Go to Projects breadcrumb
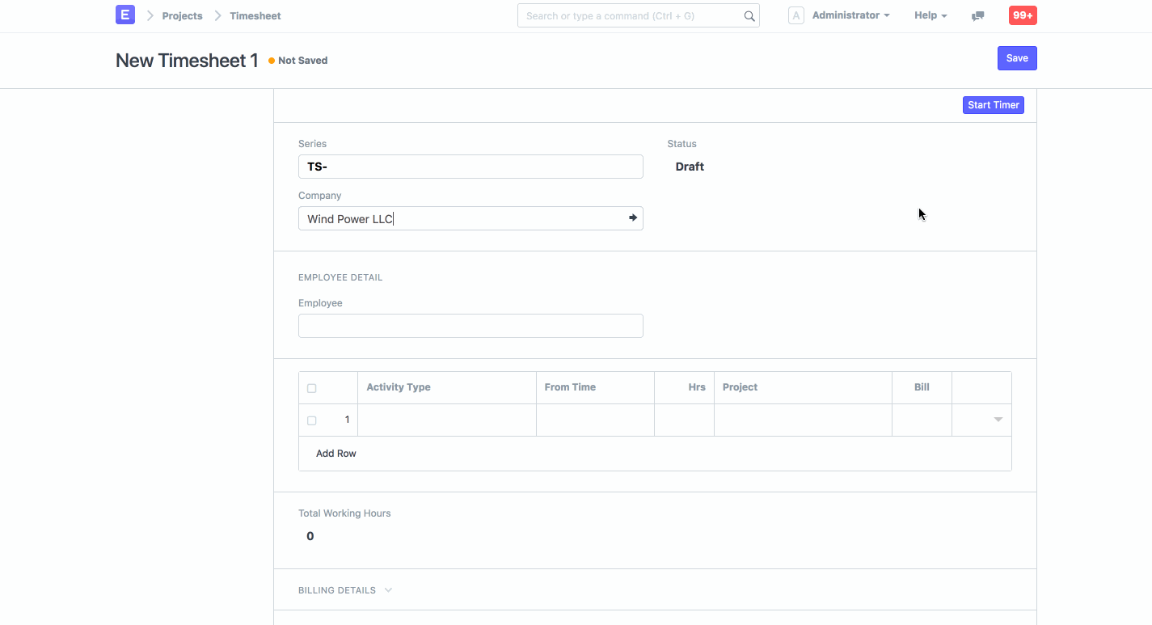Image resolution: width=1152 pixels, height=625 pixels. tap(182, 16)
